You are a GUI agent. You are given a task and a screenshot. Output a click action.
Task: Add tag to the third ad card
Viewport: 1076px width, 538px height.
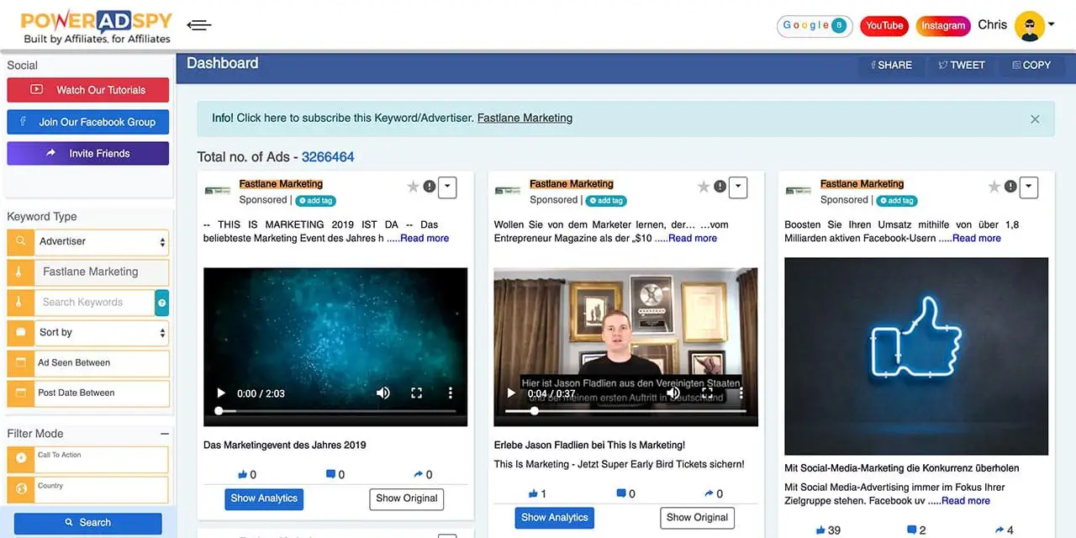897,201
